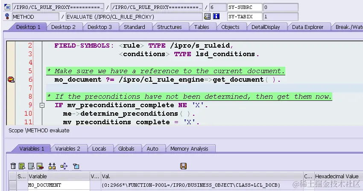This screenshot has width=363, height=191.
Task: Open the Desktop 3 tab
Action: click(x=100, y=27)
